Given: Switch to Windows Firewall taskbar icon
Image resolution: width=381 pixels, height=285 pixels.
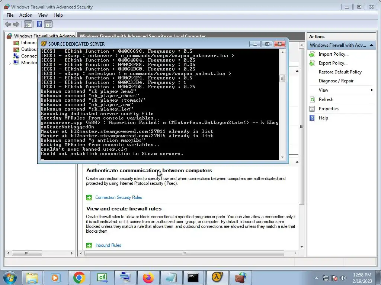Looking at the screenshot, I should coord(241,277).
